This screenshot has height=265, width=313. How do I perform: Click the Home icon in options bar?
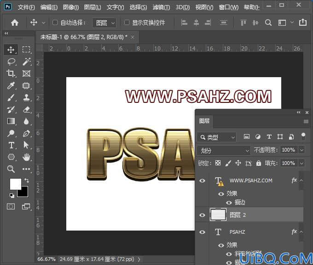click(15, 23)
